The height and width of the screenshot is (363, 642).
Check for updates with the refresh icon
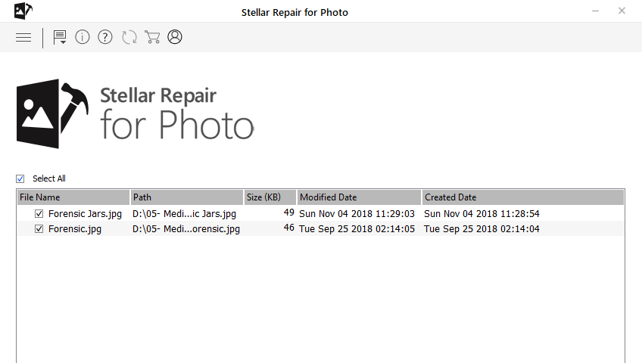click(129, 37)
